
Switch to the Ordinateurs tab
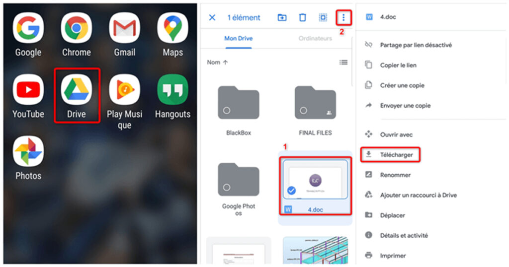pyautogui.click(x=315, y=39)
